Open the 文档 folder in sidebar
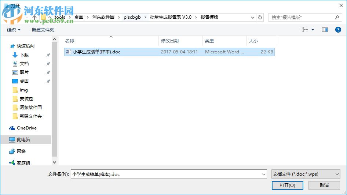The height and width of the screenshot is (195, 347). click(24, 64)
